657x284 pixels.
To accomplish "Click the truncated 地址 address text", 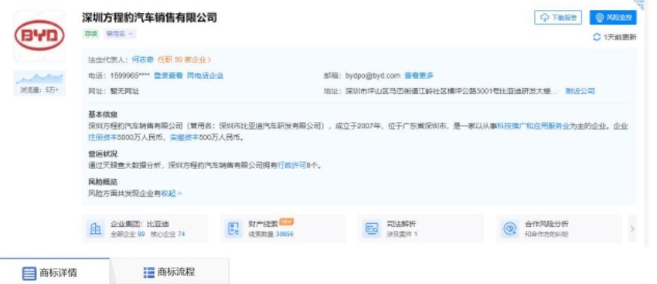I will 451,91.
